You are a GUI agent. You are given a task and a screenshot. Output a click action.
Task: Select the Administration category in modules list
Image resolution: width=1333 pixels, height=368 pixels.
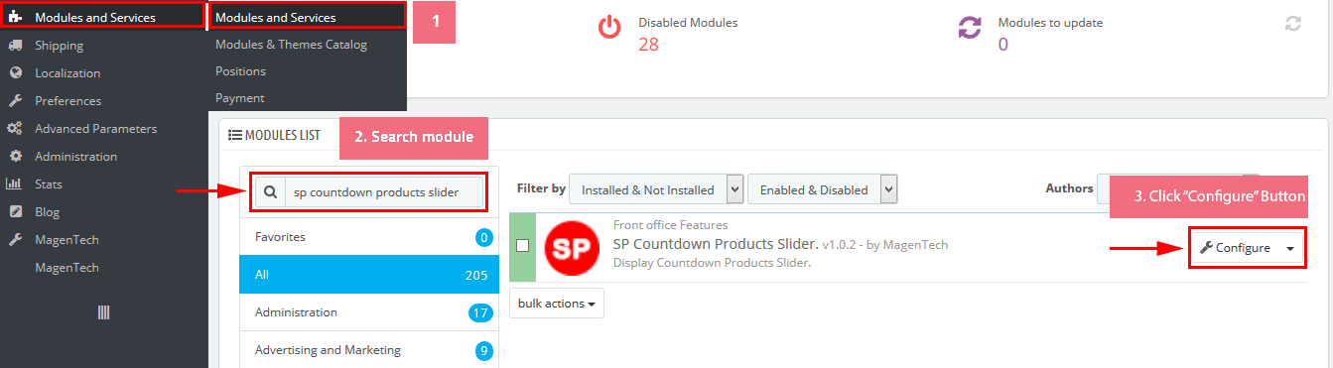click(x=368, y=312)
